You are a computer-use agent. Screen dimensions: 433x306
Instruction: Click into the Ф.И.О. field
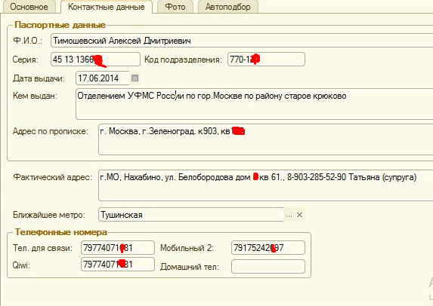click(x=242, y=41)
